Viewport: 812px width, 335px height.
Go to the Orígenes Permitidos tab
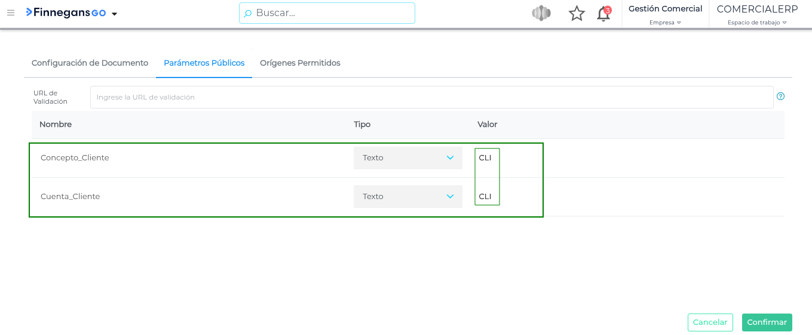300,63
